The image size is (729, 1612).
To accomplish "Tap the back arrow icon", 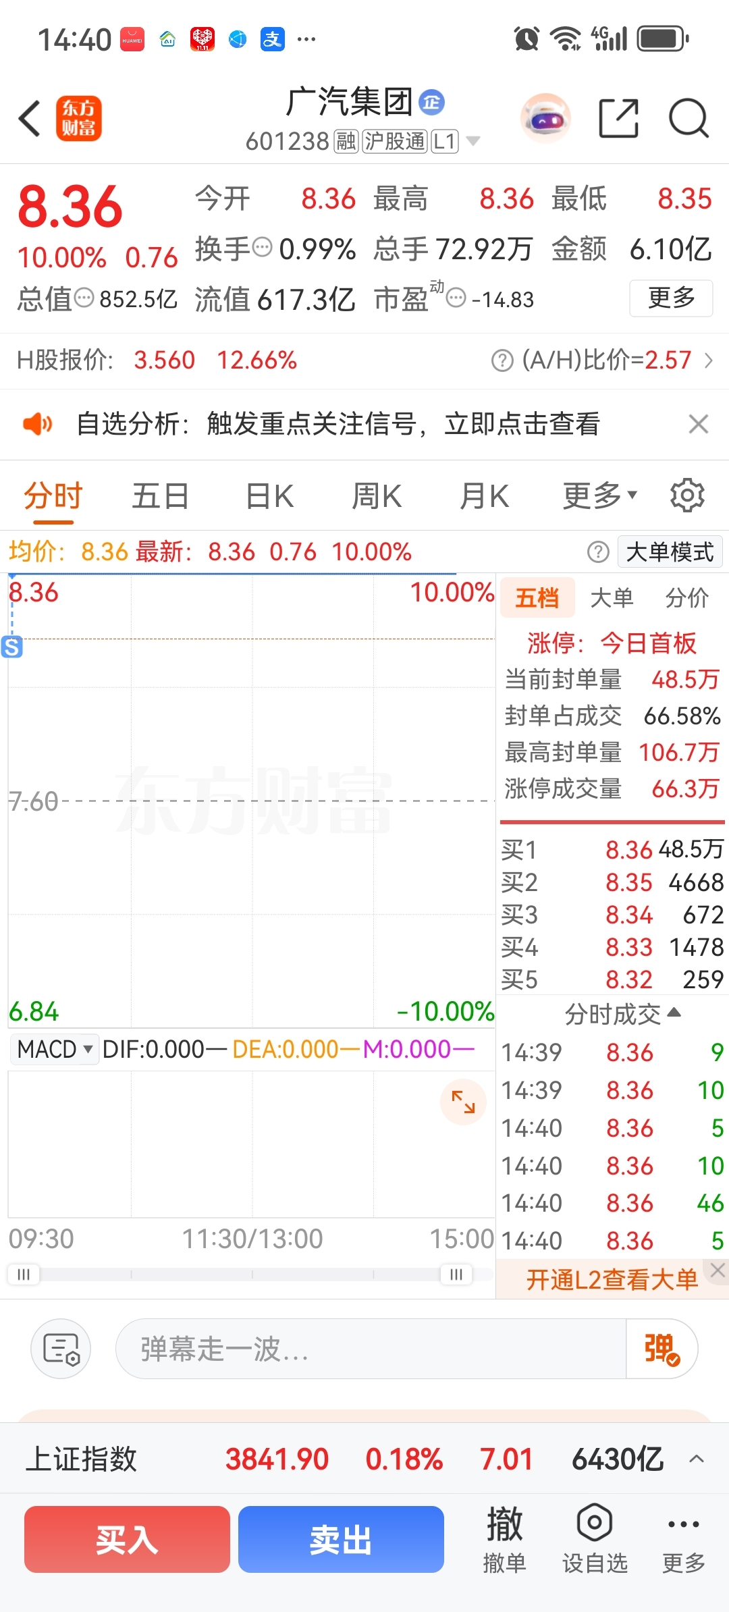I will click(x=30, y=118).
